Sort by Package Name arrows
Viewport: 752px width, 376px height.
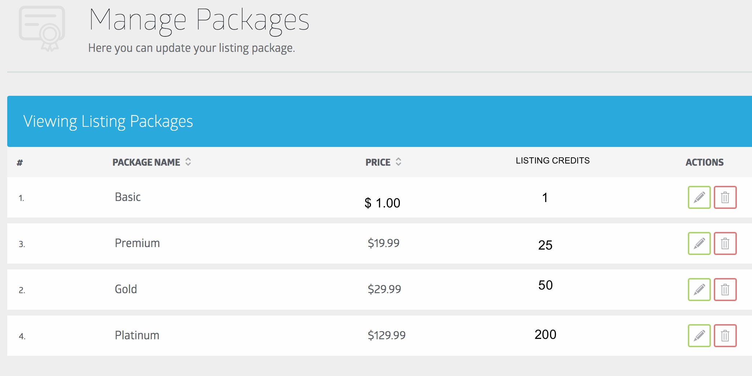(x=188, y=162)
